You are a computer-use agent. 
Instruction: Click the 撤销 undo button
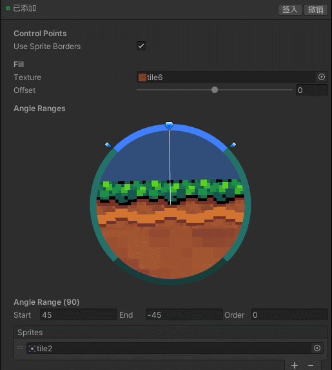click(316, 10)
